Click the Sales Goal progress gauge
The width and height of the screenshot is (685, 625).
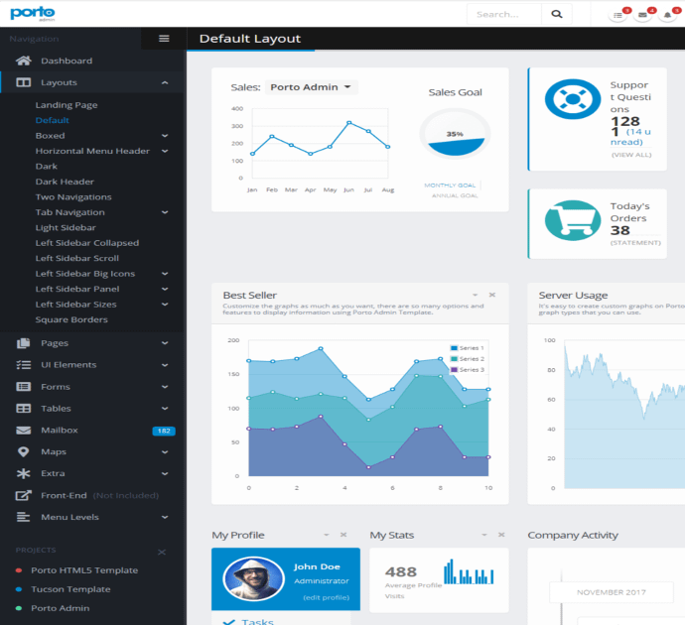(x=455, y=134)
